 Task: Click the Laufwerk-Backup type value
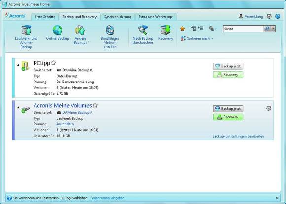70,118
